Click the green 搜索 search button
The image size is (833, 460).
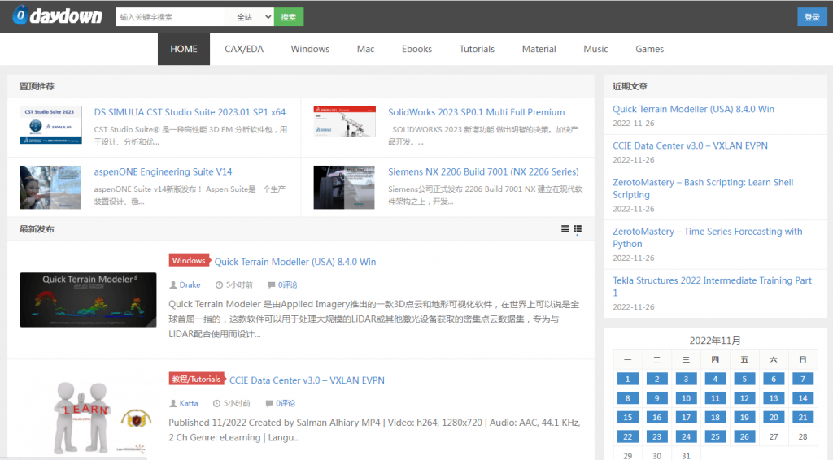(289, 17)
